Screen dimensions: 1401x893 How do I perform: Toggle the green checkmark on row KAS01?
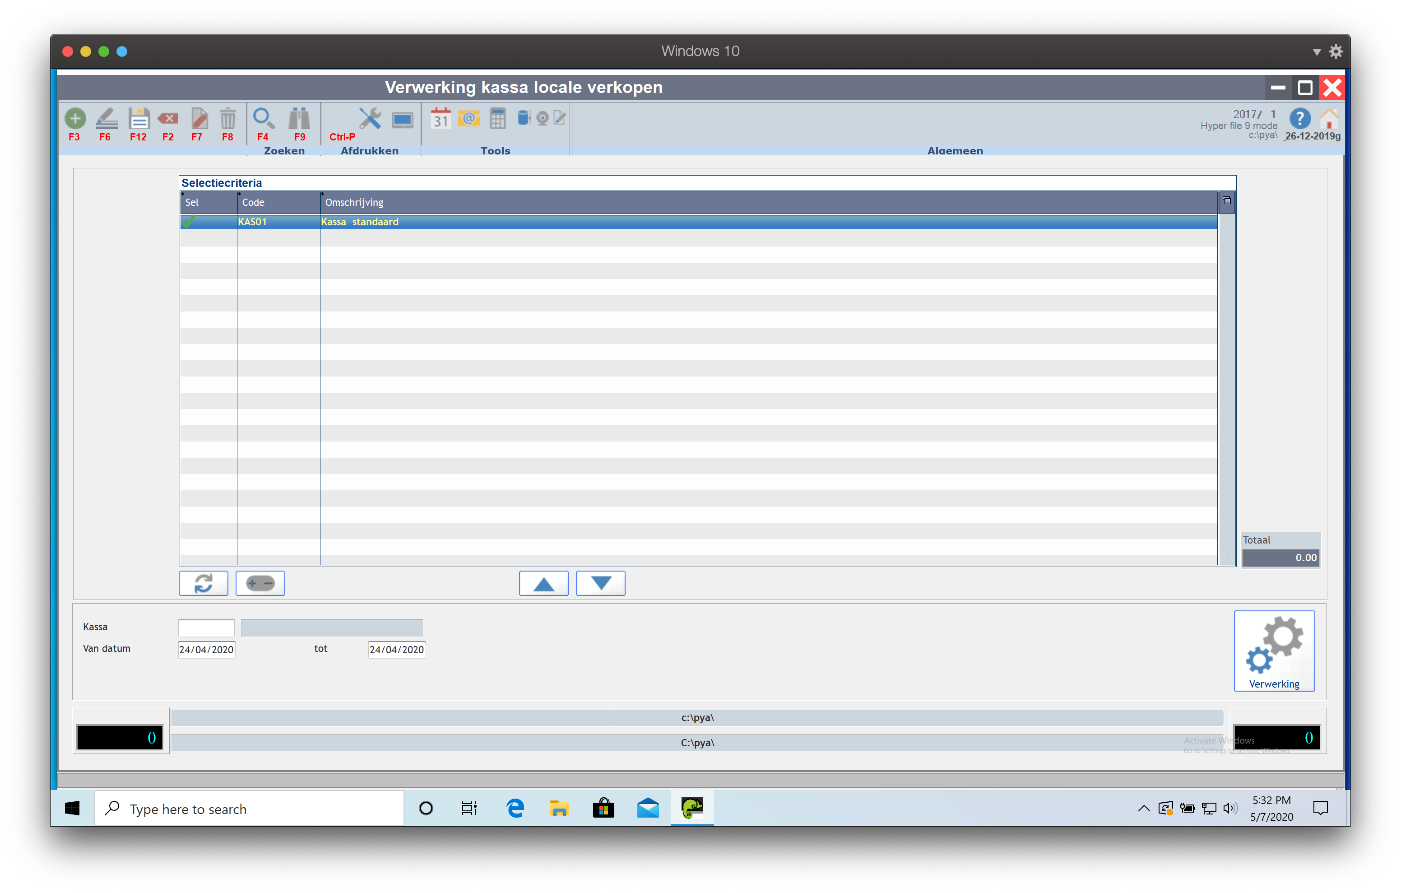189,222
